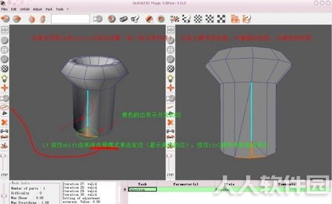
Task: Select the fine checkerboard texture icon
Action: [198, 19]
